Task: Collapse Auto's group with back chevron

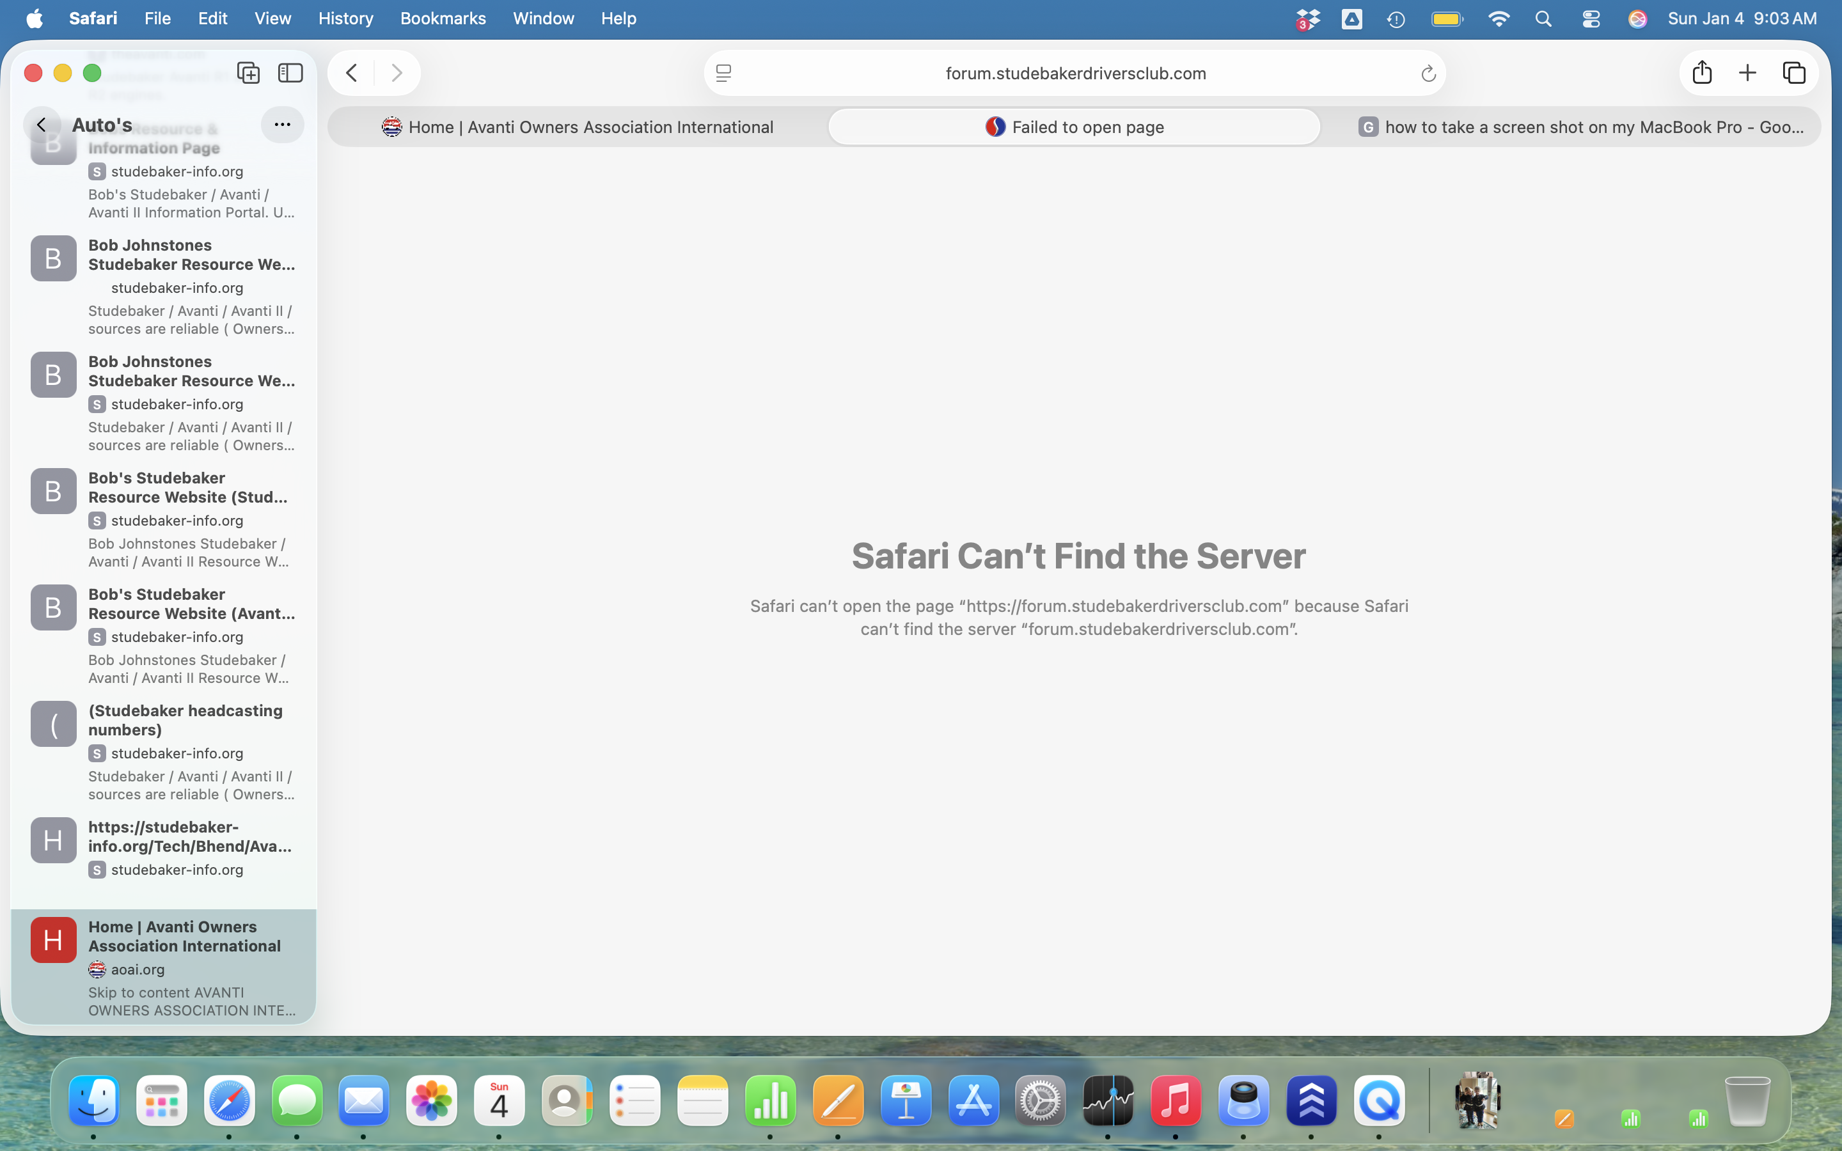Action: point(42,125)
